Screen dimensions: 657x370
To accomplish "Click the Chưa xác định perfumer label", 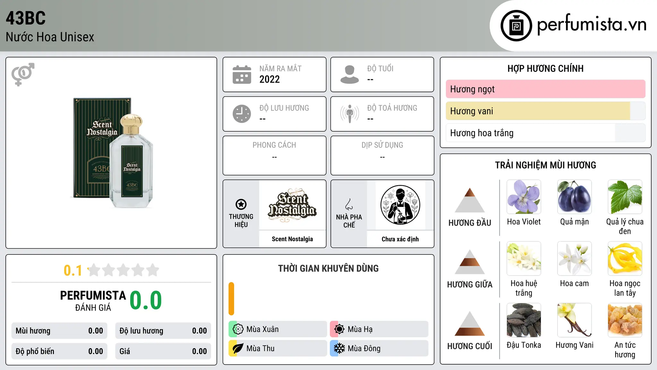I will tap(400, 239).
